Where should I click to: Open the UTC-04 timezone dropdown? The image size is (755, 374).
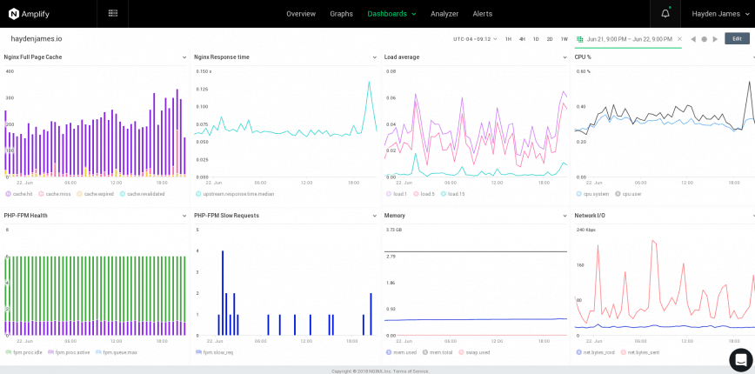point(475,39)
